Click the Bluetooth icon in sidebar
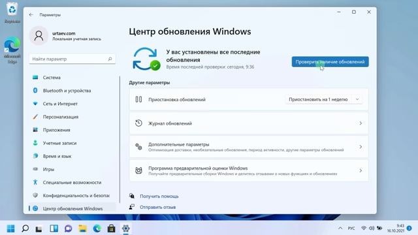Image resolution: width=418 pixels, height=235 pixels. pos(35,90)
